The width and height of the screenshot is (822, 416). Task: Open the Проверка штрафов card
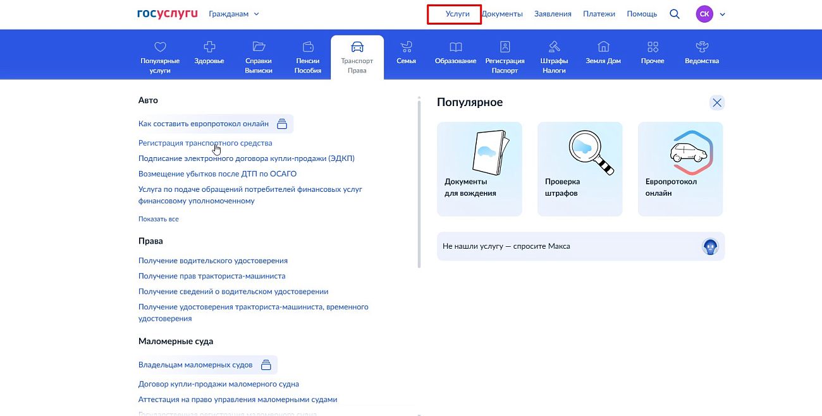tap(580, 169)
